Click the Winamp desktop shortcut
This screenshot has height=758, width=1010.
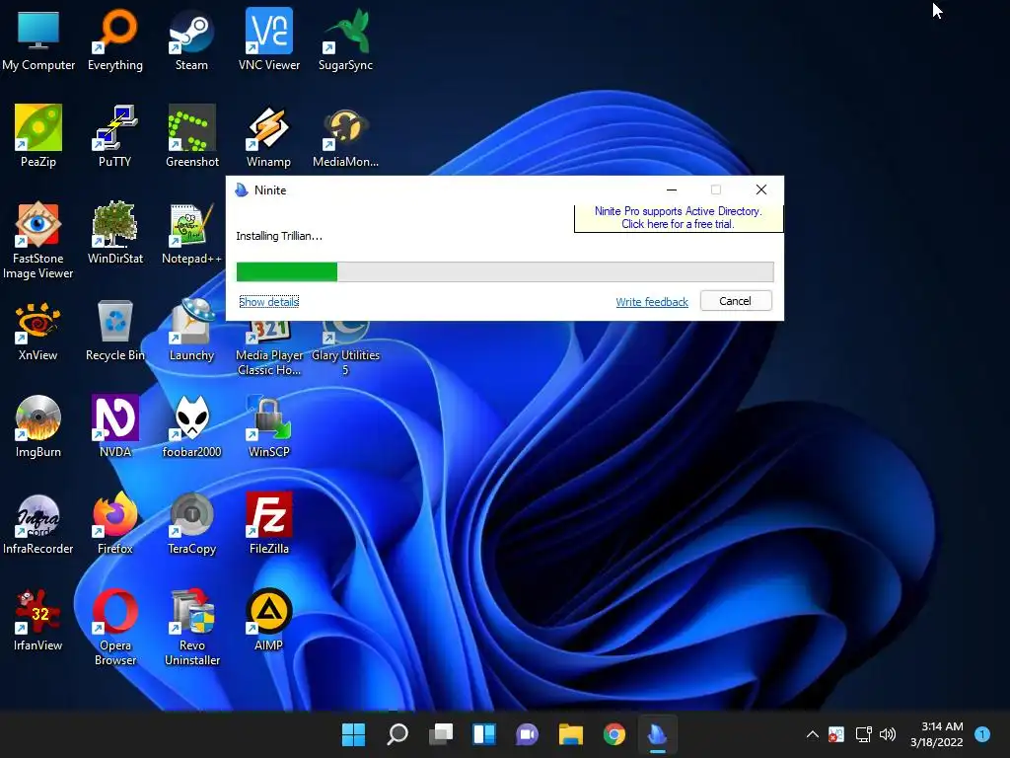coord(268,136)
